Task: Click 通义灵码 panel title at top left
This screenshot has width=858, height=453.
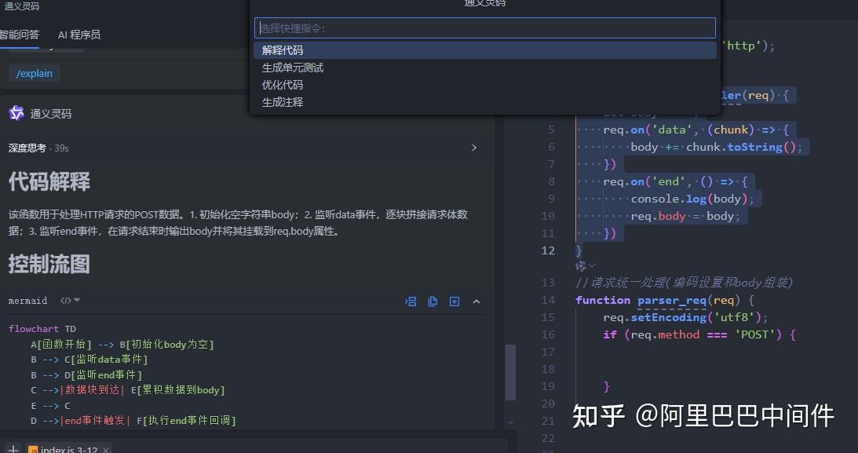Action: (22, 6)
